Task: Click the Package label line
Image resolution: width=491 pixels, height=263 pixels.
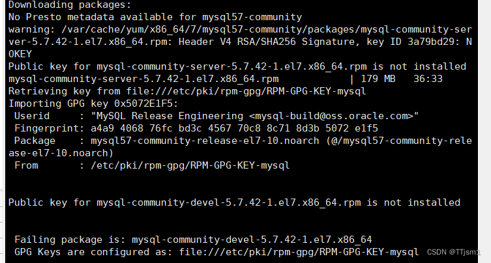Action: coord(240,146)
